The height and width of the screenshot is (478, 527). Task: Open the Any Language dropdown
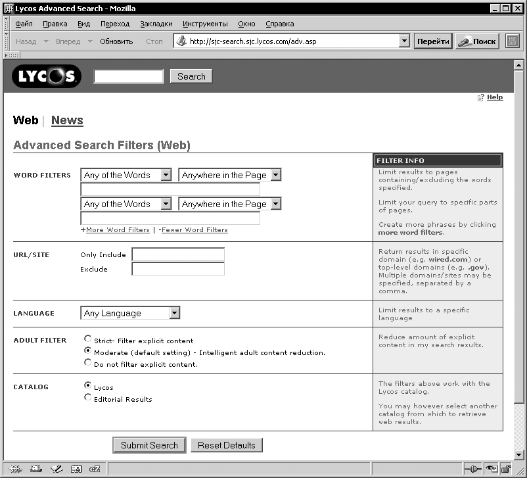click(x=130, y=313)
